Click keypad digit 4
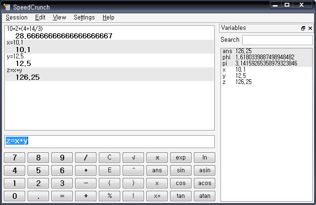This screenshot has height=205, width=316. [x=15, y=170]
